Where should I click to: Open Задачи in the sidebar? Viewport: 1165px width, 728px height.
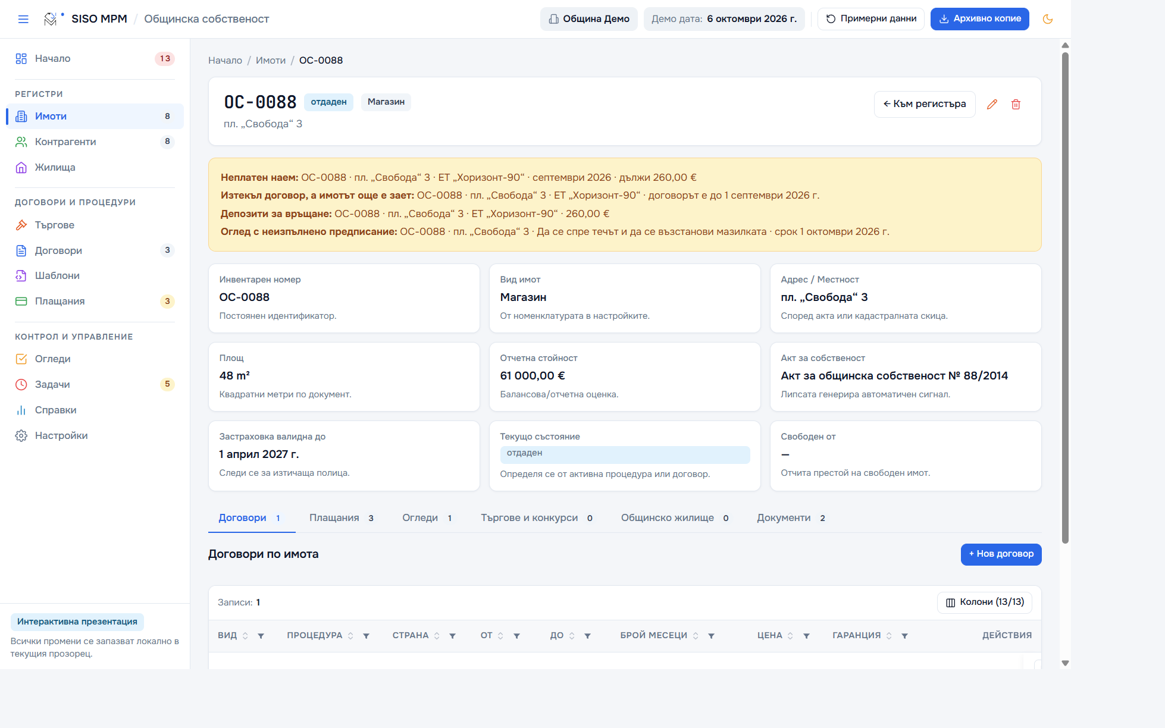(x=95, y=384)
